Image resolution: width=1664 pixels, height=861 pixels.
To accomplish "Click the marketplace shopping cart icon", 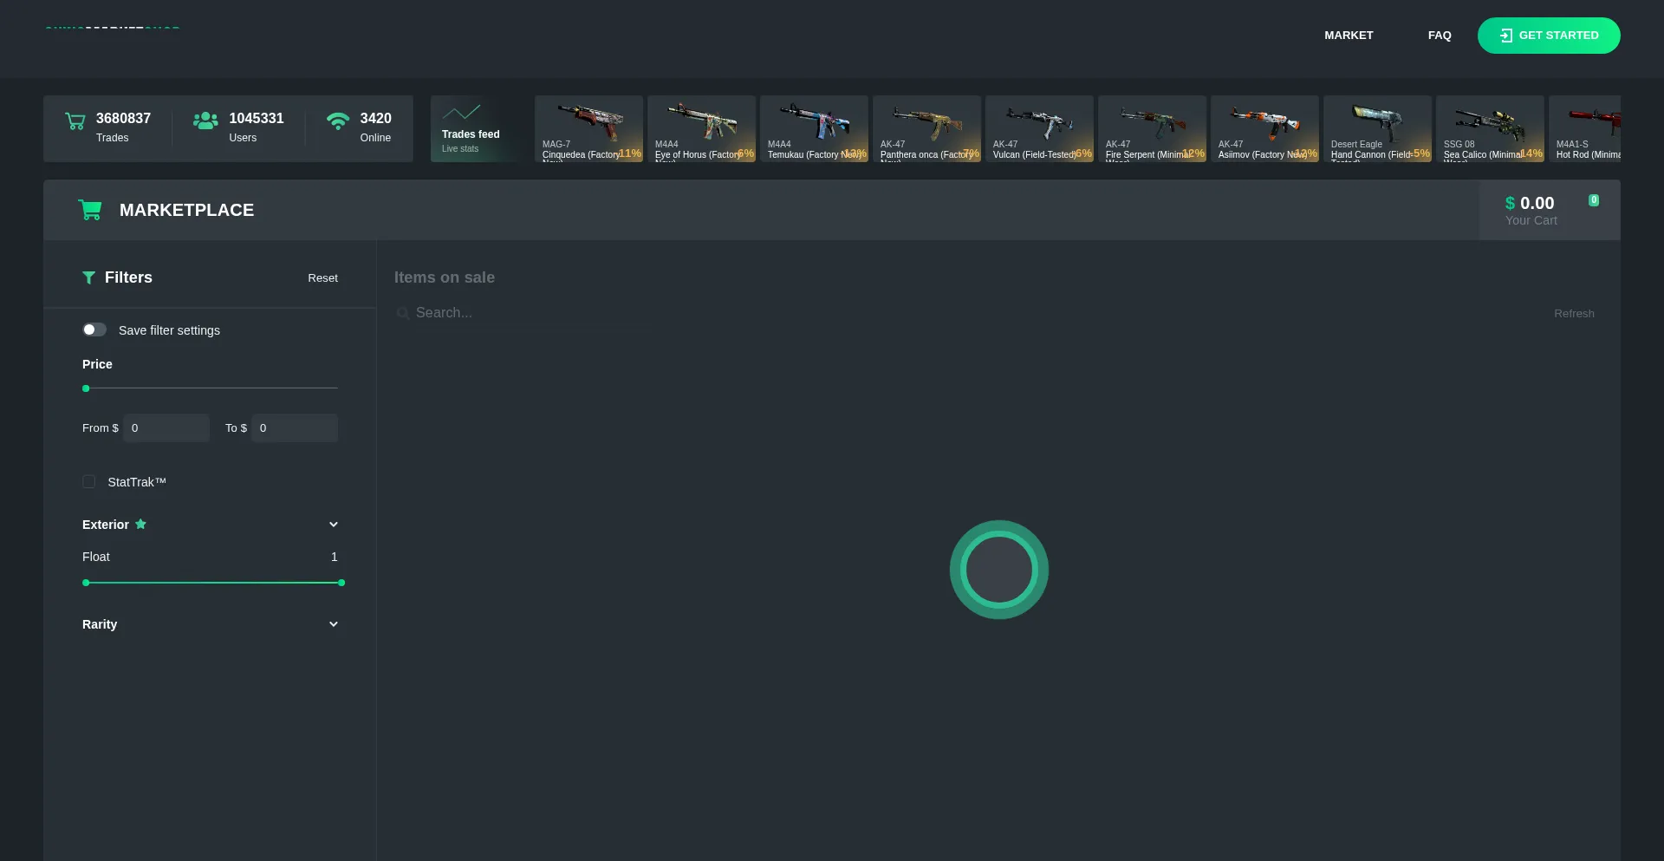I will click(90, 210).
